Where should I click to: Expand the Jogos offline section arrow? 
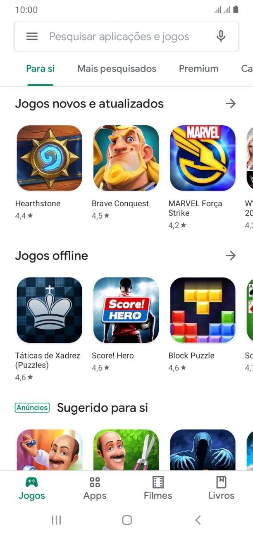click(x=231, y=256)
